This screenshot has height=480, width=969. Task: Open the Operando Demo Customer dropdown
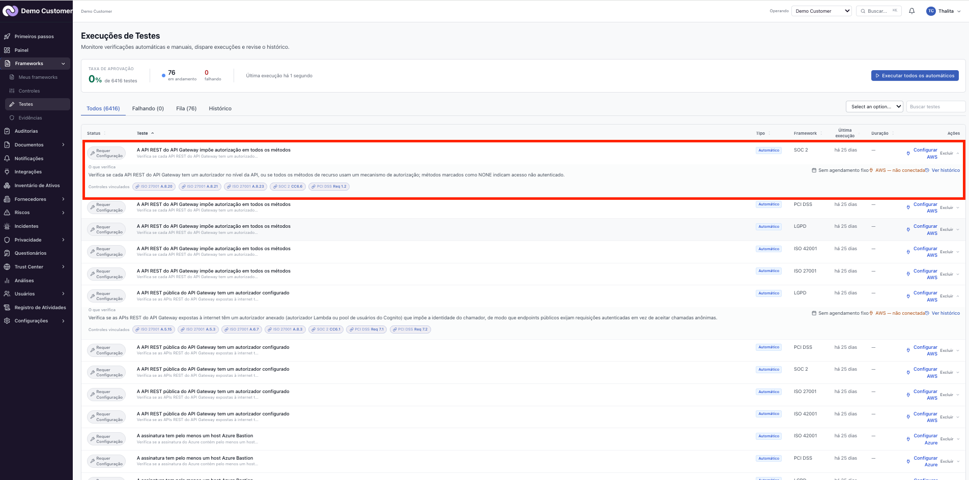coord(821,11)
